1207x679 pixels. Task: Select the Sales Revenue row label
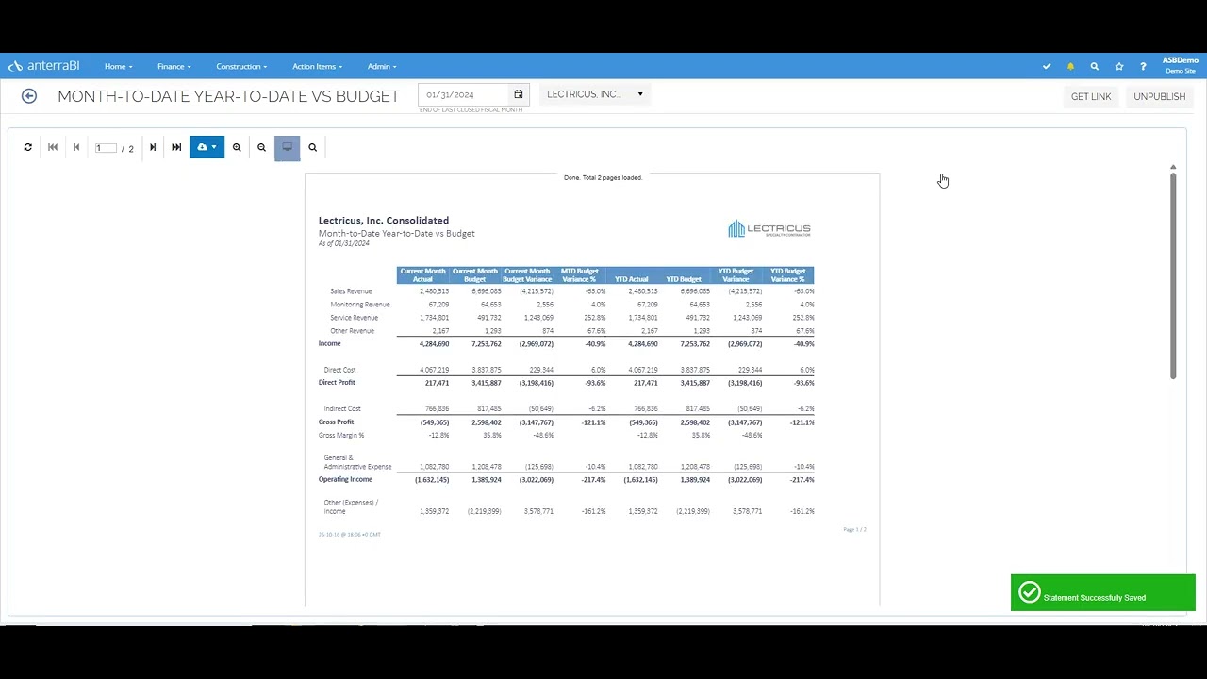351,291
